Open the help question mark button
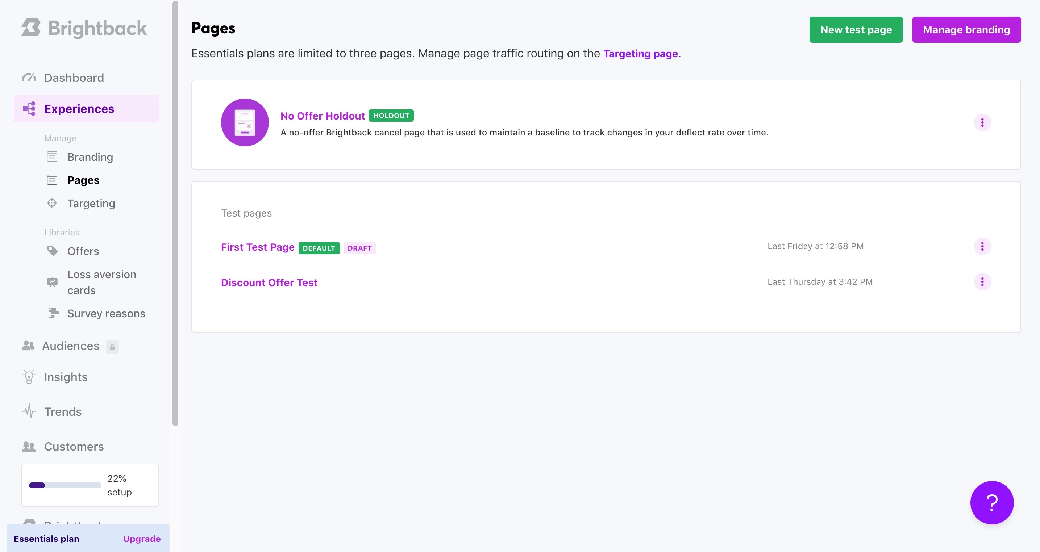Image resolution: width=1040 pixels, height=552 pixels. 991,502
